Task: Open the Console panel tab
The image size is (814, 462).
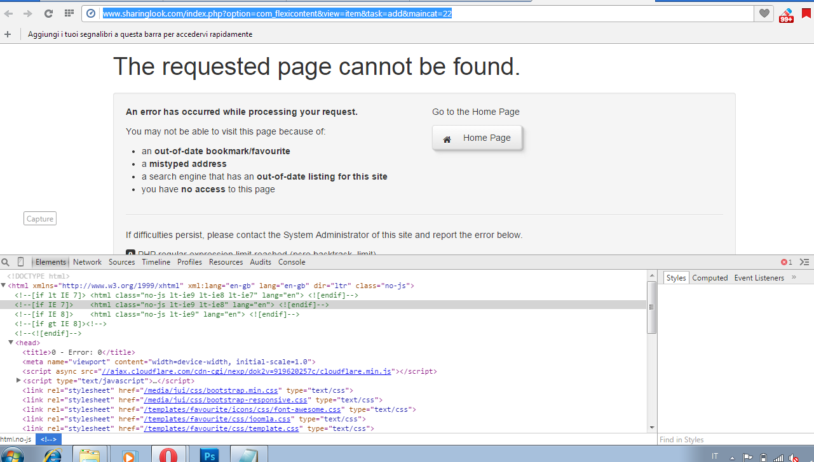Action: [x=292, y=262]
